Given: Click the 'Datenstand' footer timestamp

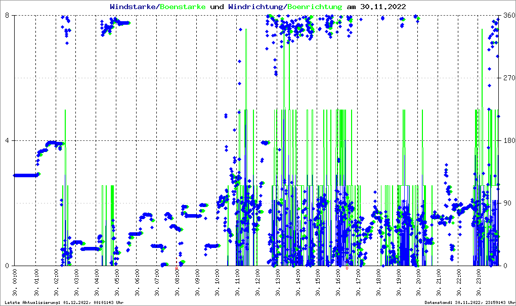Looking at the screenshot, I should (468, 302).
